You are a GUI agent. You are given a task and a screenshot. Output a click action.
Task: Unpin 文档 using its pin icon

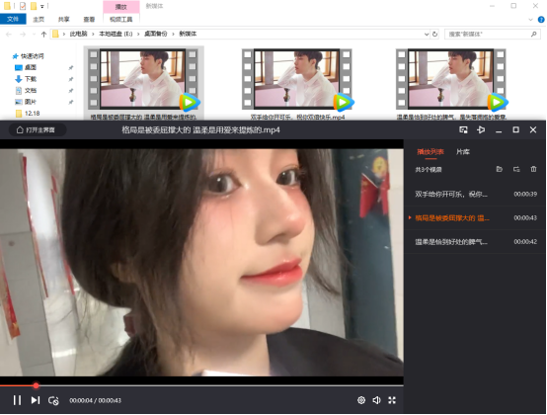point(71,91)
